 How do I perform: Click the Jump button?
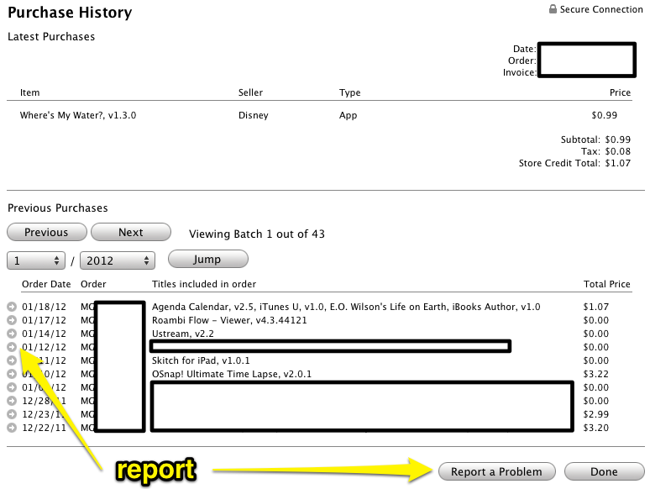(x=207, y=260)
